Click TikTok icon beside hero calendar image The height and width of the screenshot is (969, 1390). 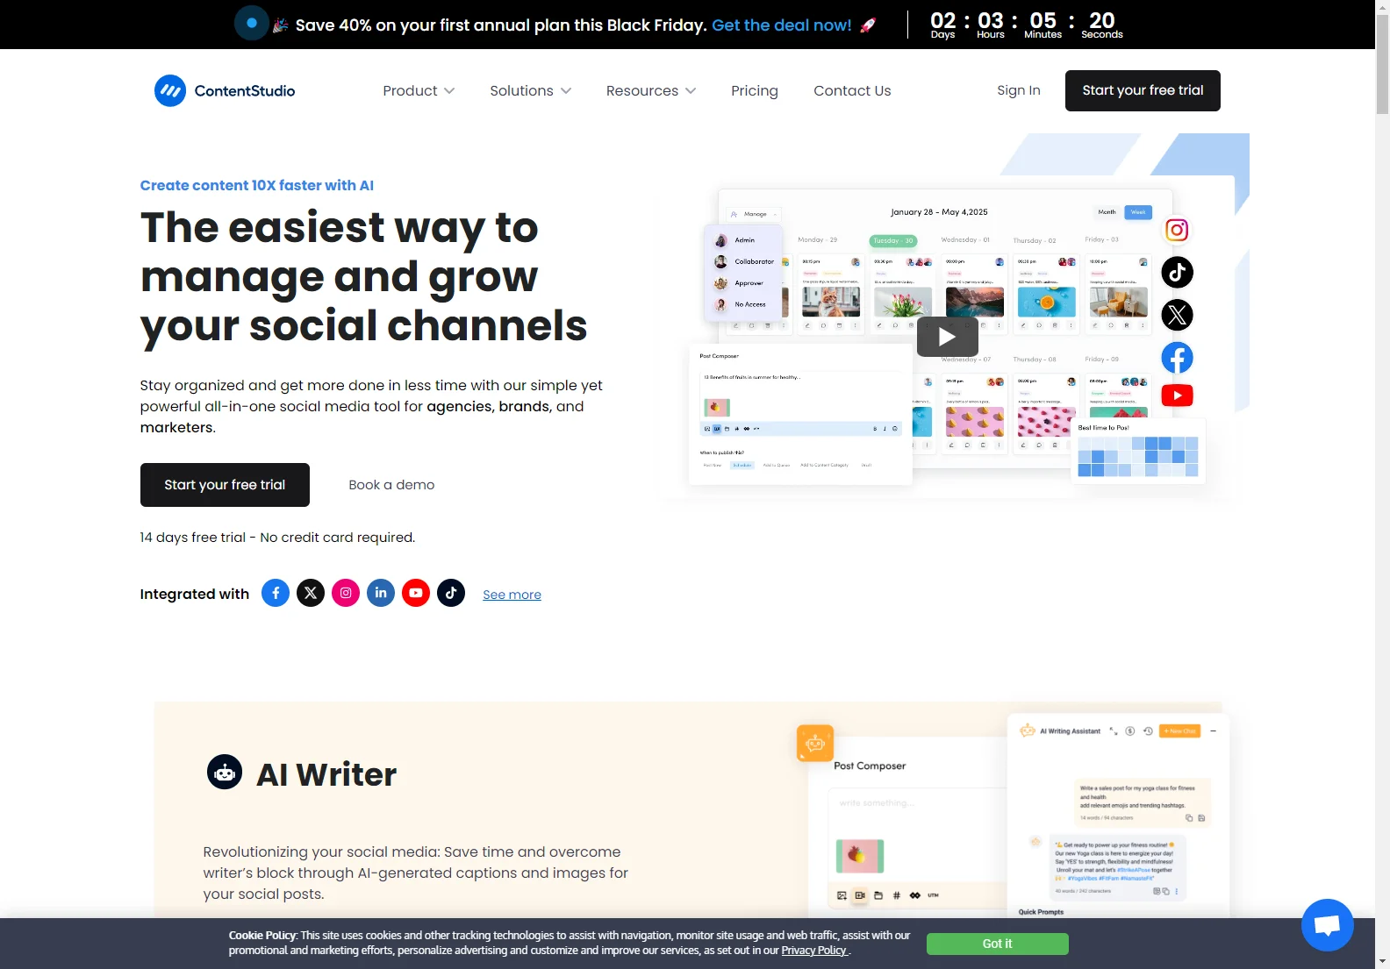point(1177,273)
